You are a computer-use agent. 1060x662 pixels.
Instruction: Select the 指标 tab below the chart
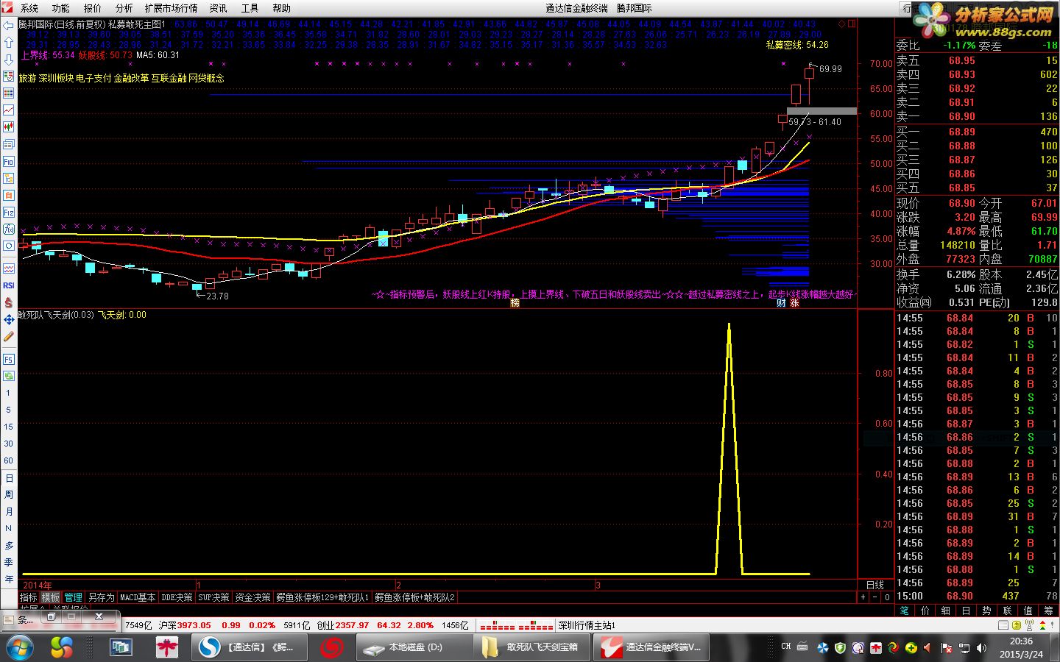coord(29,597)
